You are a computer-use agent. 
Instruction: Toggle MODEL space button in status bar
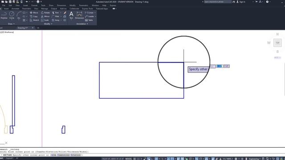tap(129, 159)
